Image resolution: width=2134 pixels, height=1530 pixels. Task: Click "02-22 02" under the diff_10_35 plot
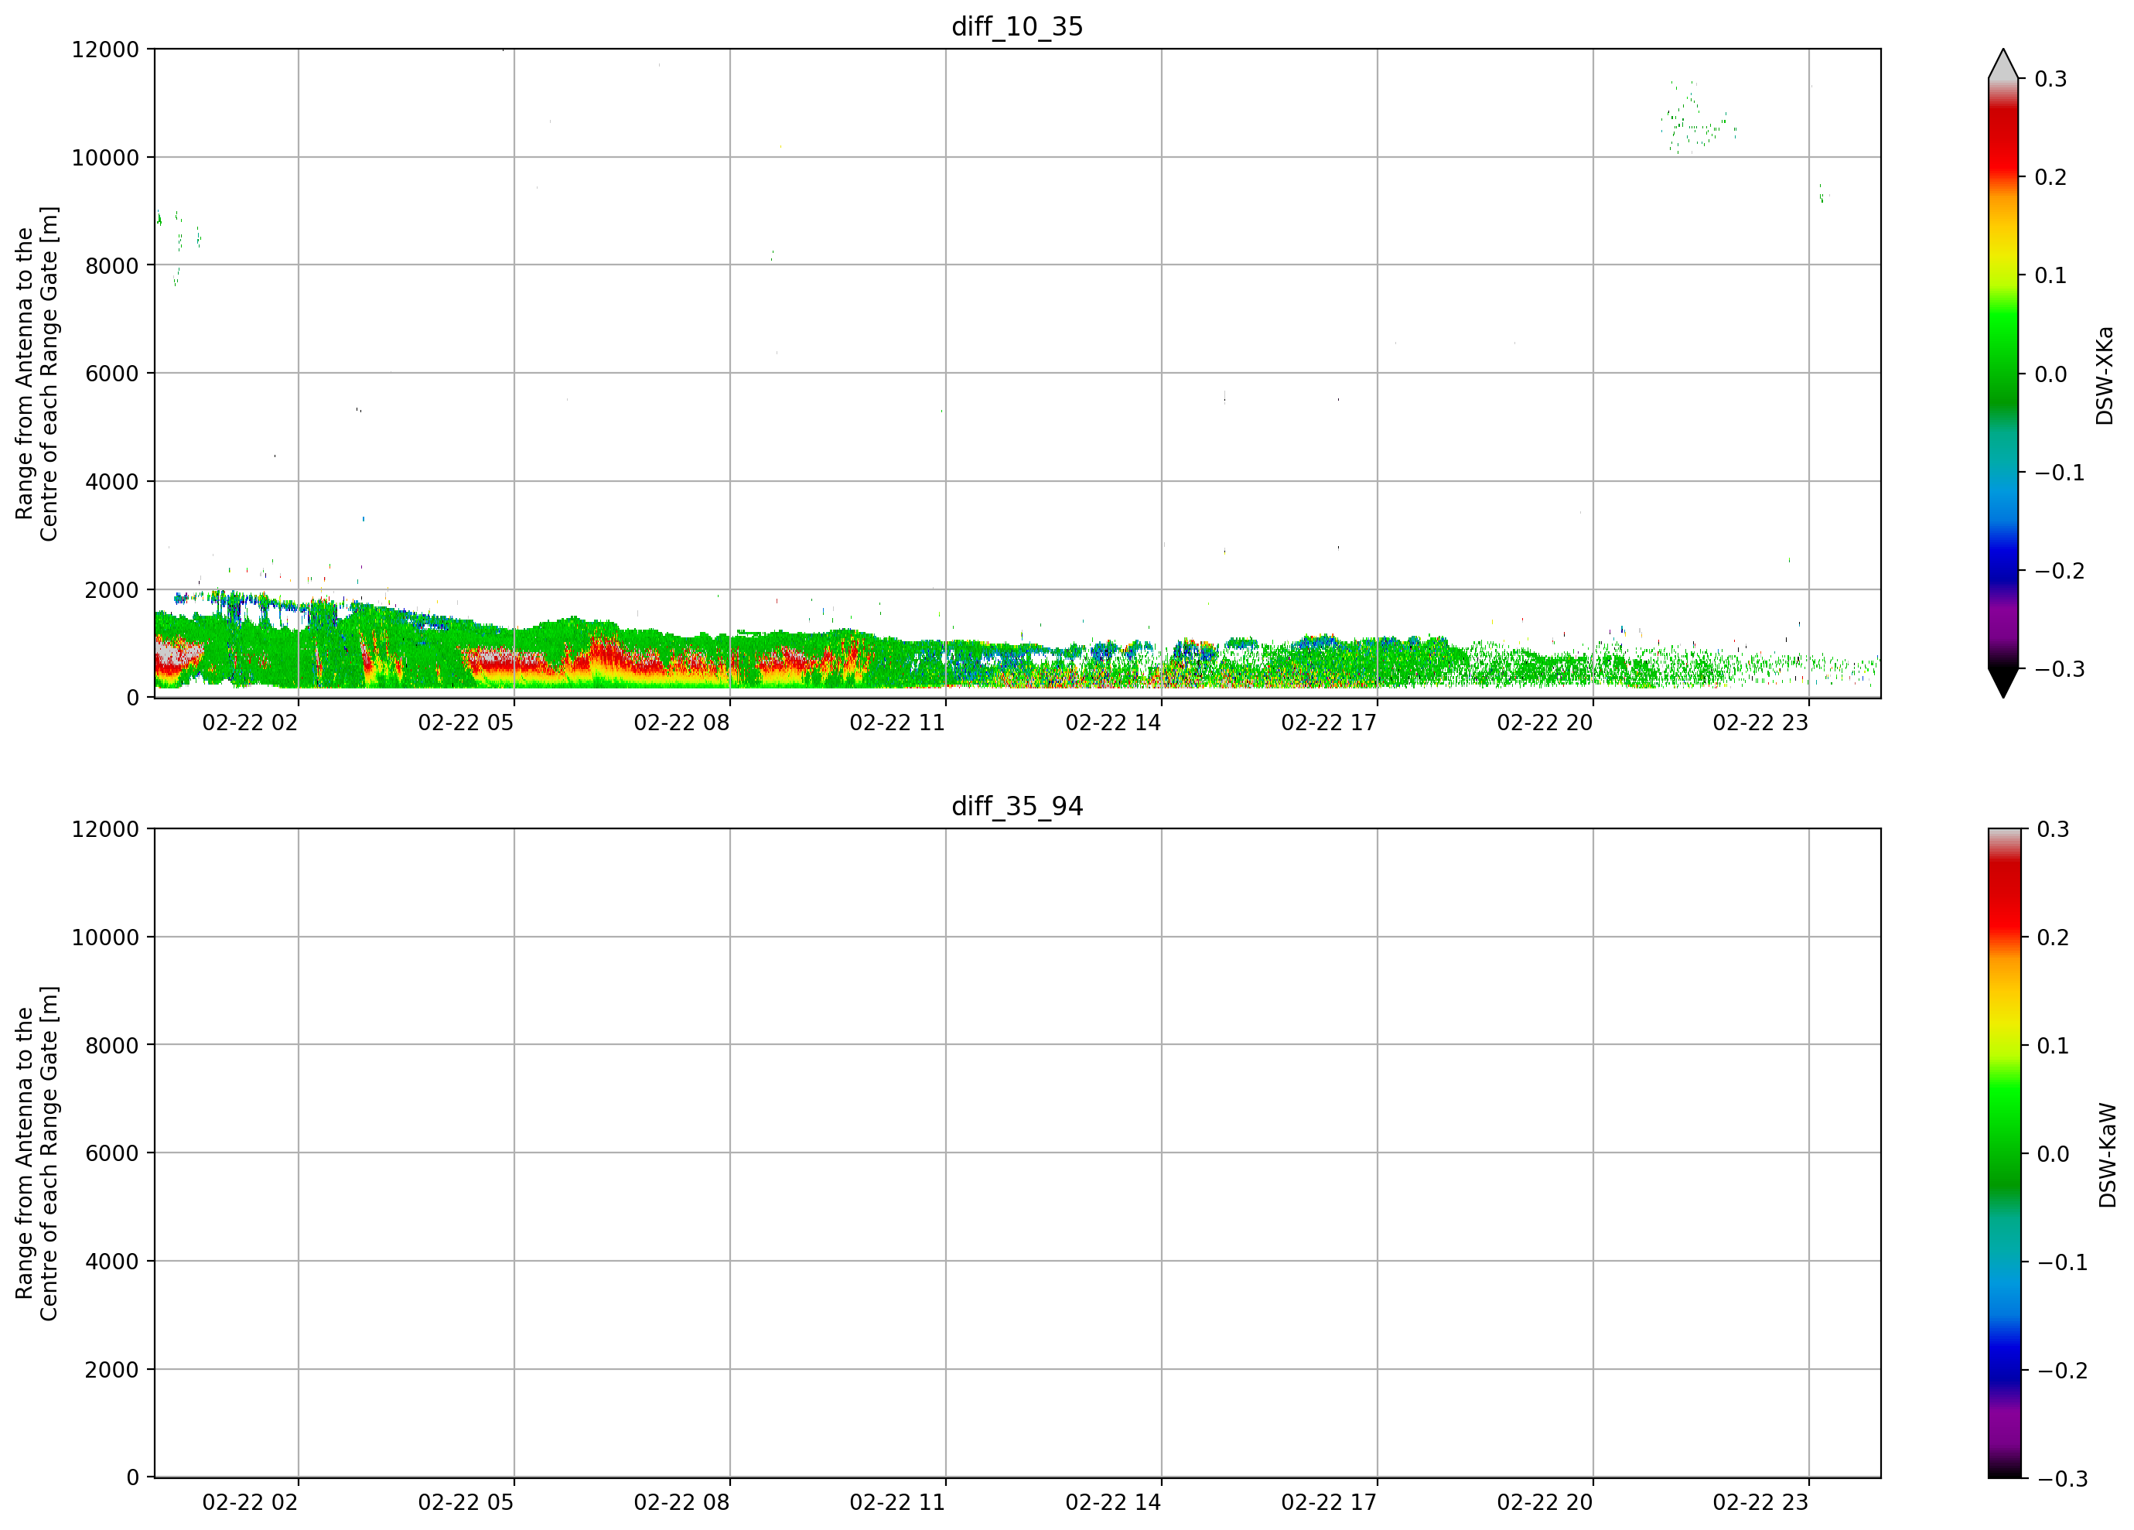pyautogui.click(x=251, y=722)
